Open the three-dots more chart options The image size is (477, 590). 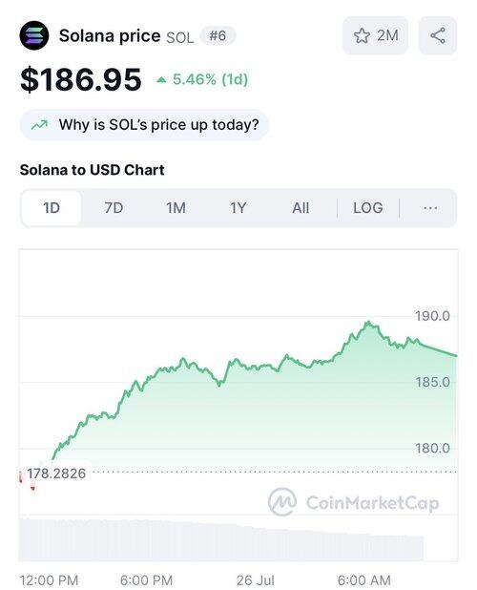tap(430, 208)
